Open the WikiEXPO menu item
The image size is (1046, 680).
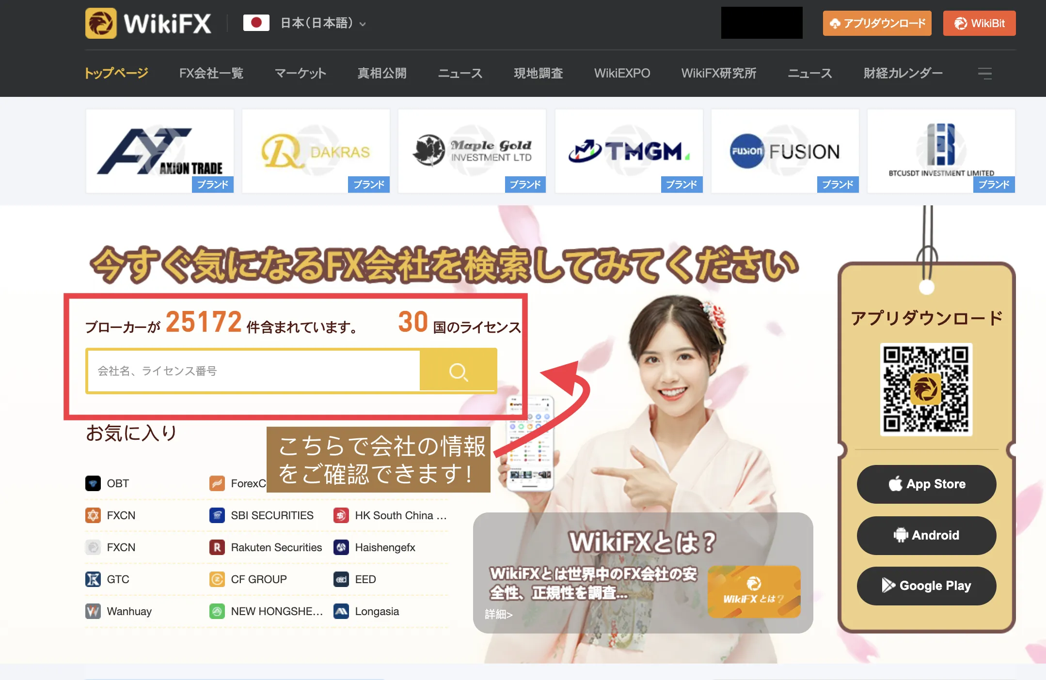[622, 73]
